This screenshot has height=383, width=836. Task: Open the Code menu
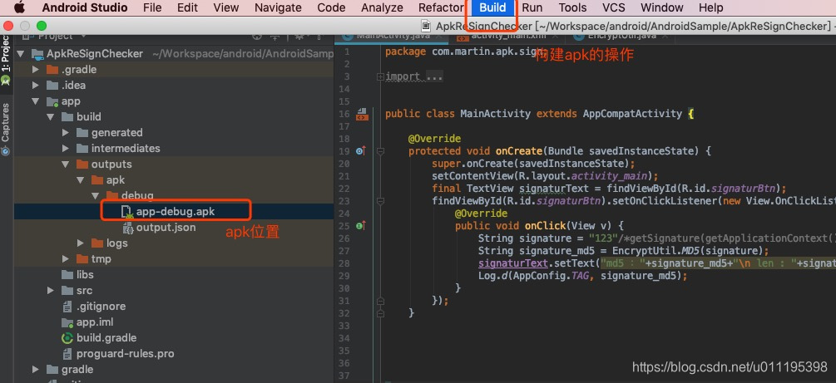332,7
